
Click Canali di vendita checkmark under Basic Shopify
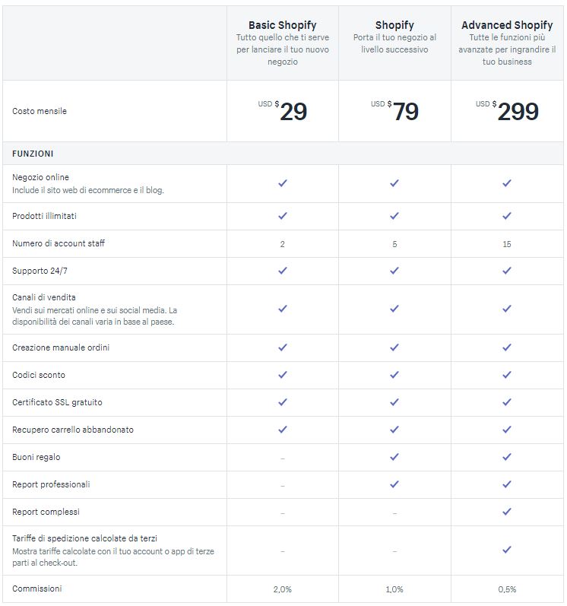[x=283, y=309]
